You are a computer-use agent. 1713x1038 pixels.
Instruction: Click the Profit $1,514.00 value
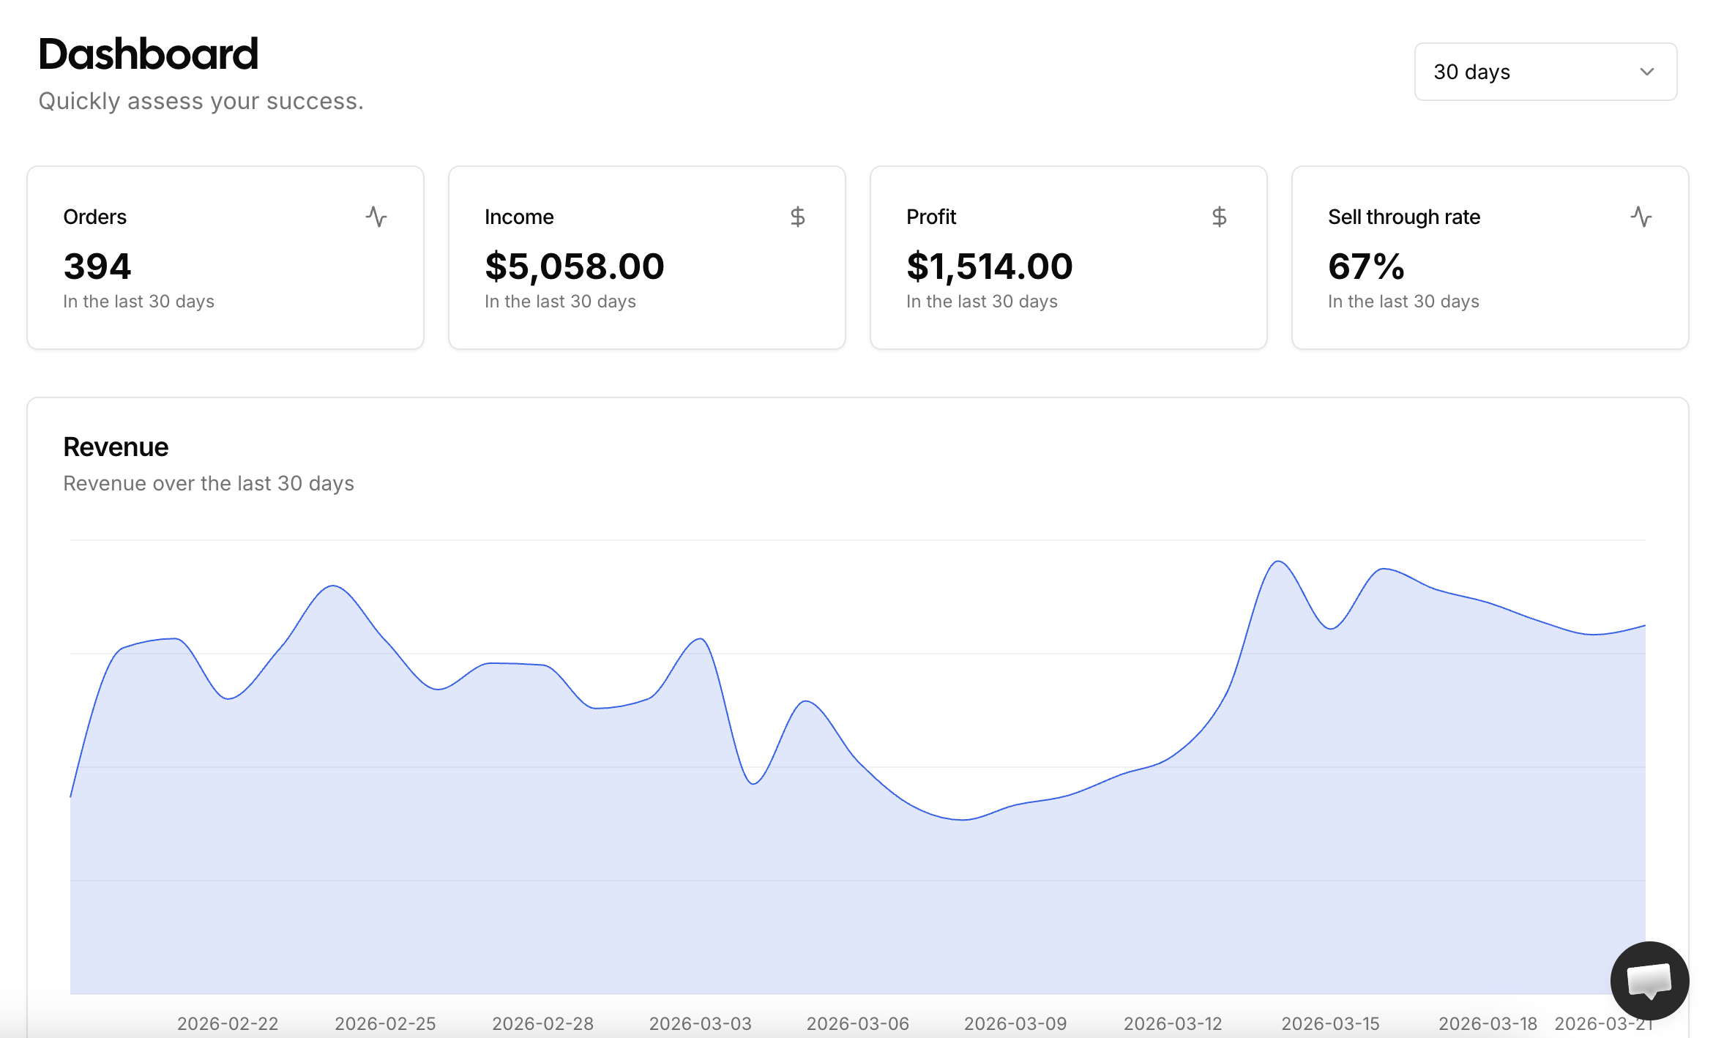(989, 266)
